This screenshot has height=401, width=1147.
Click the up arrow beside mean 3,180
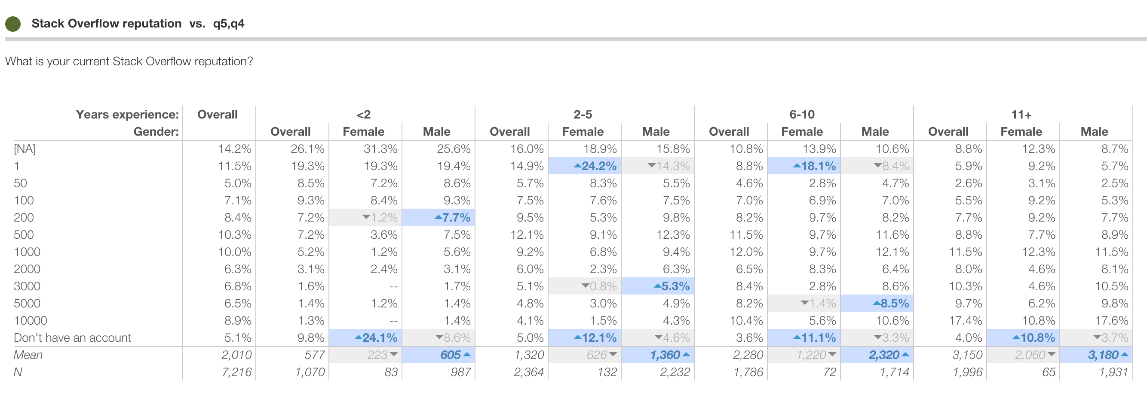click(x=1124, y=355)
